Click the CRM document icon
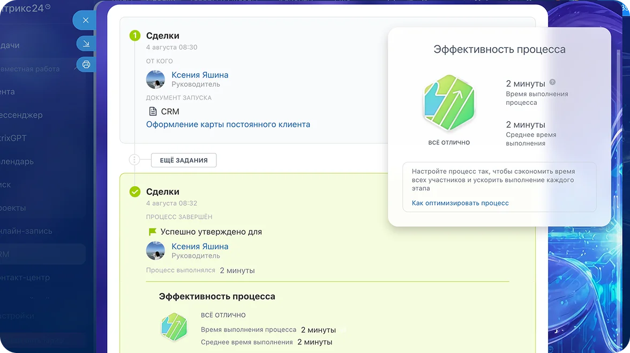The width and height of the screenshot is (630, 353). click(153, 111)
